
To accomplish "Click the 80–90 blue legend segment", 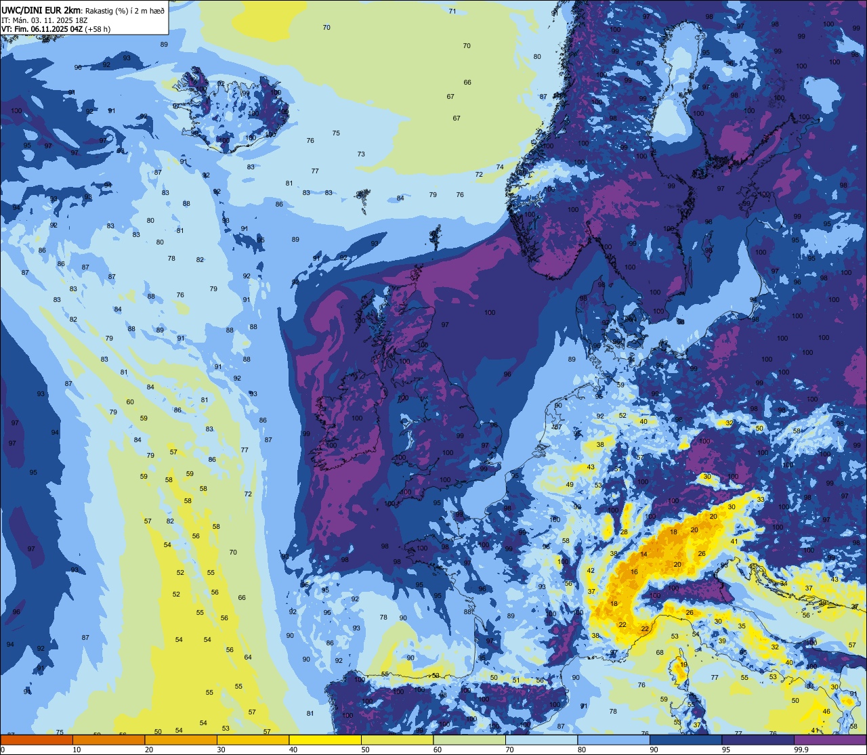I will click(x=614, y=739).
